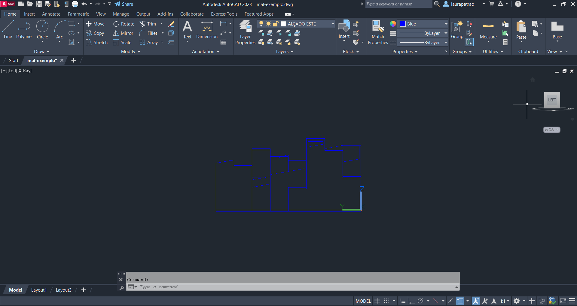This screenshot has height=306, width=577.
Task: Select the Dimension tool
Action: point(207,30)
